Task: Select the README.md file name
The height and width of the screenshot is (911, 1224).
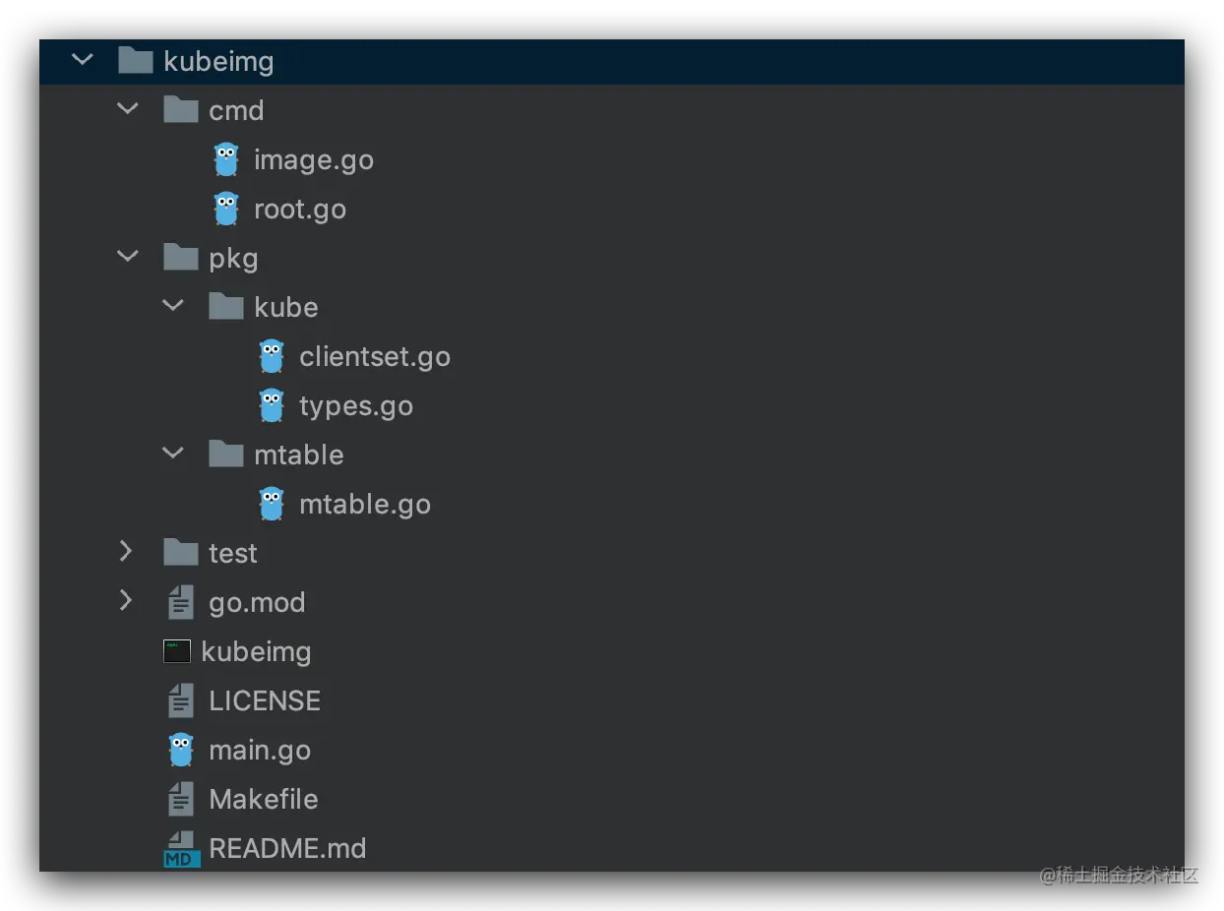Action: point(287,848)
